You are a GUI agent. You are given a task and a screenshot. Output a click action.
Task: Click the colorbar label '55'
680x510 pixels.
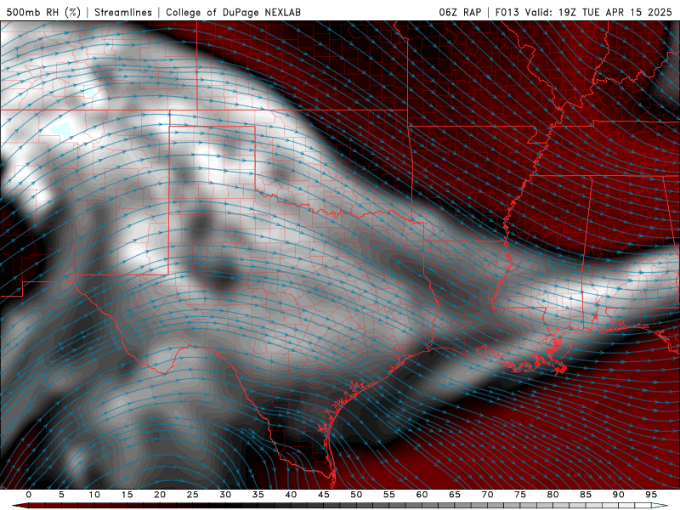389,495
